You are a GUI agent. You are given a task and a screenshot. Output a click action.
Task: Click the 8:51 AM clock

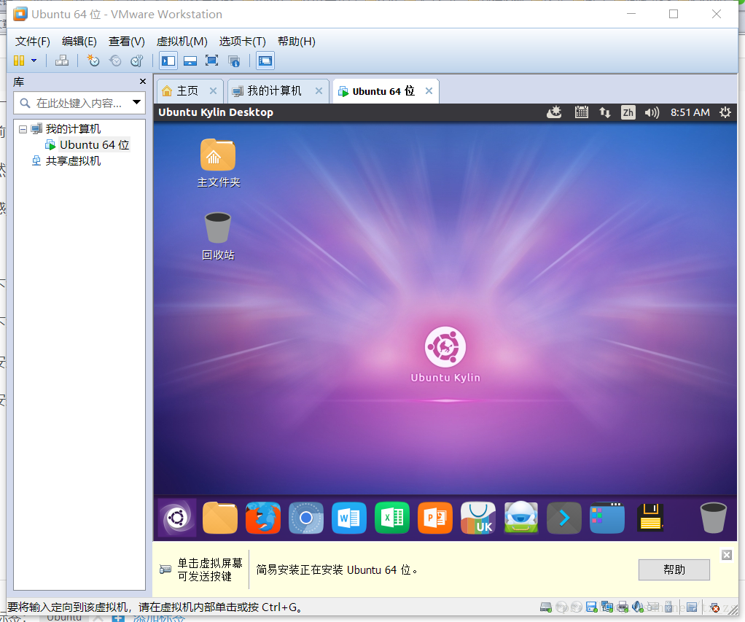click(x=690, y=112)
